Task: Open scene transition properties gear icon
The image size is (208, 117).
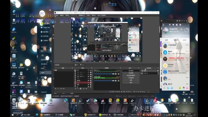Action: tap(158, 71)
